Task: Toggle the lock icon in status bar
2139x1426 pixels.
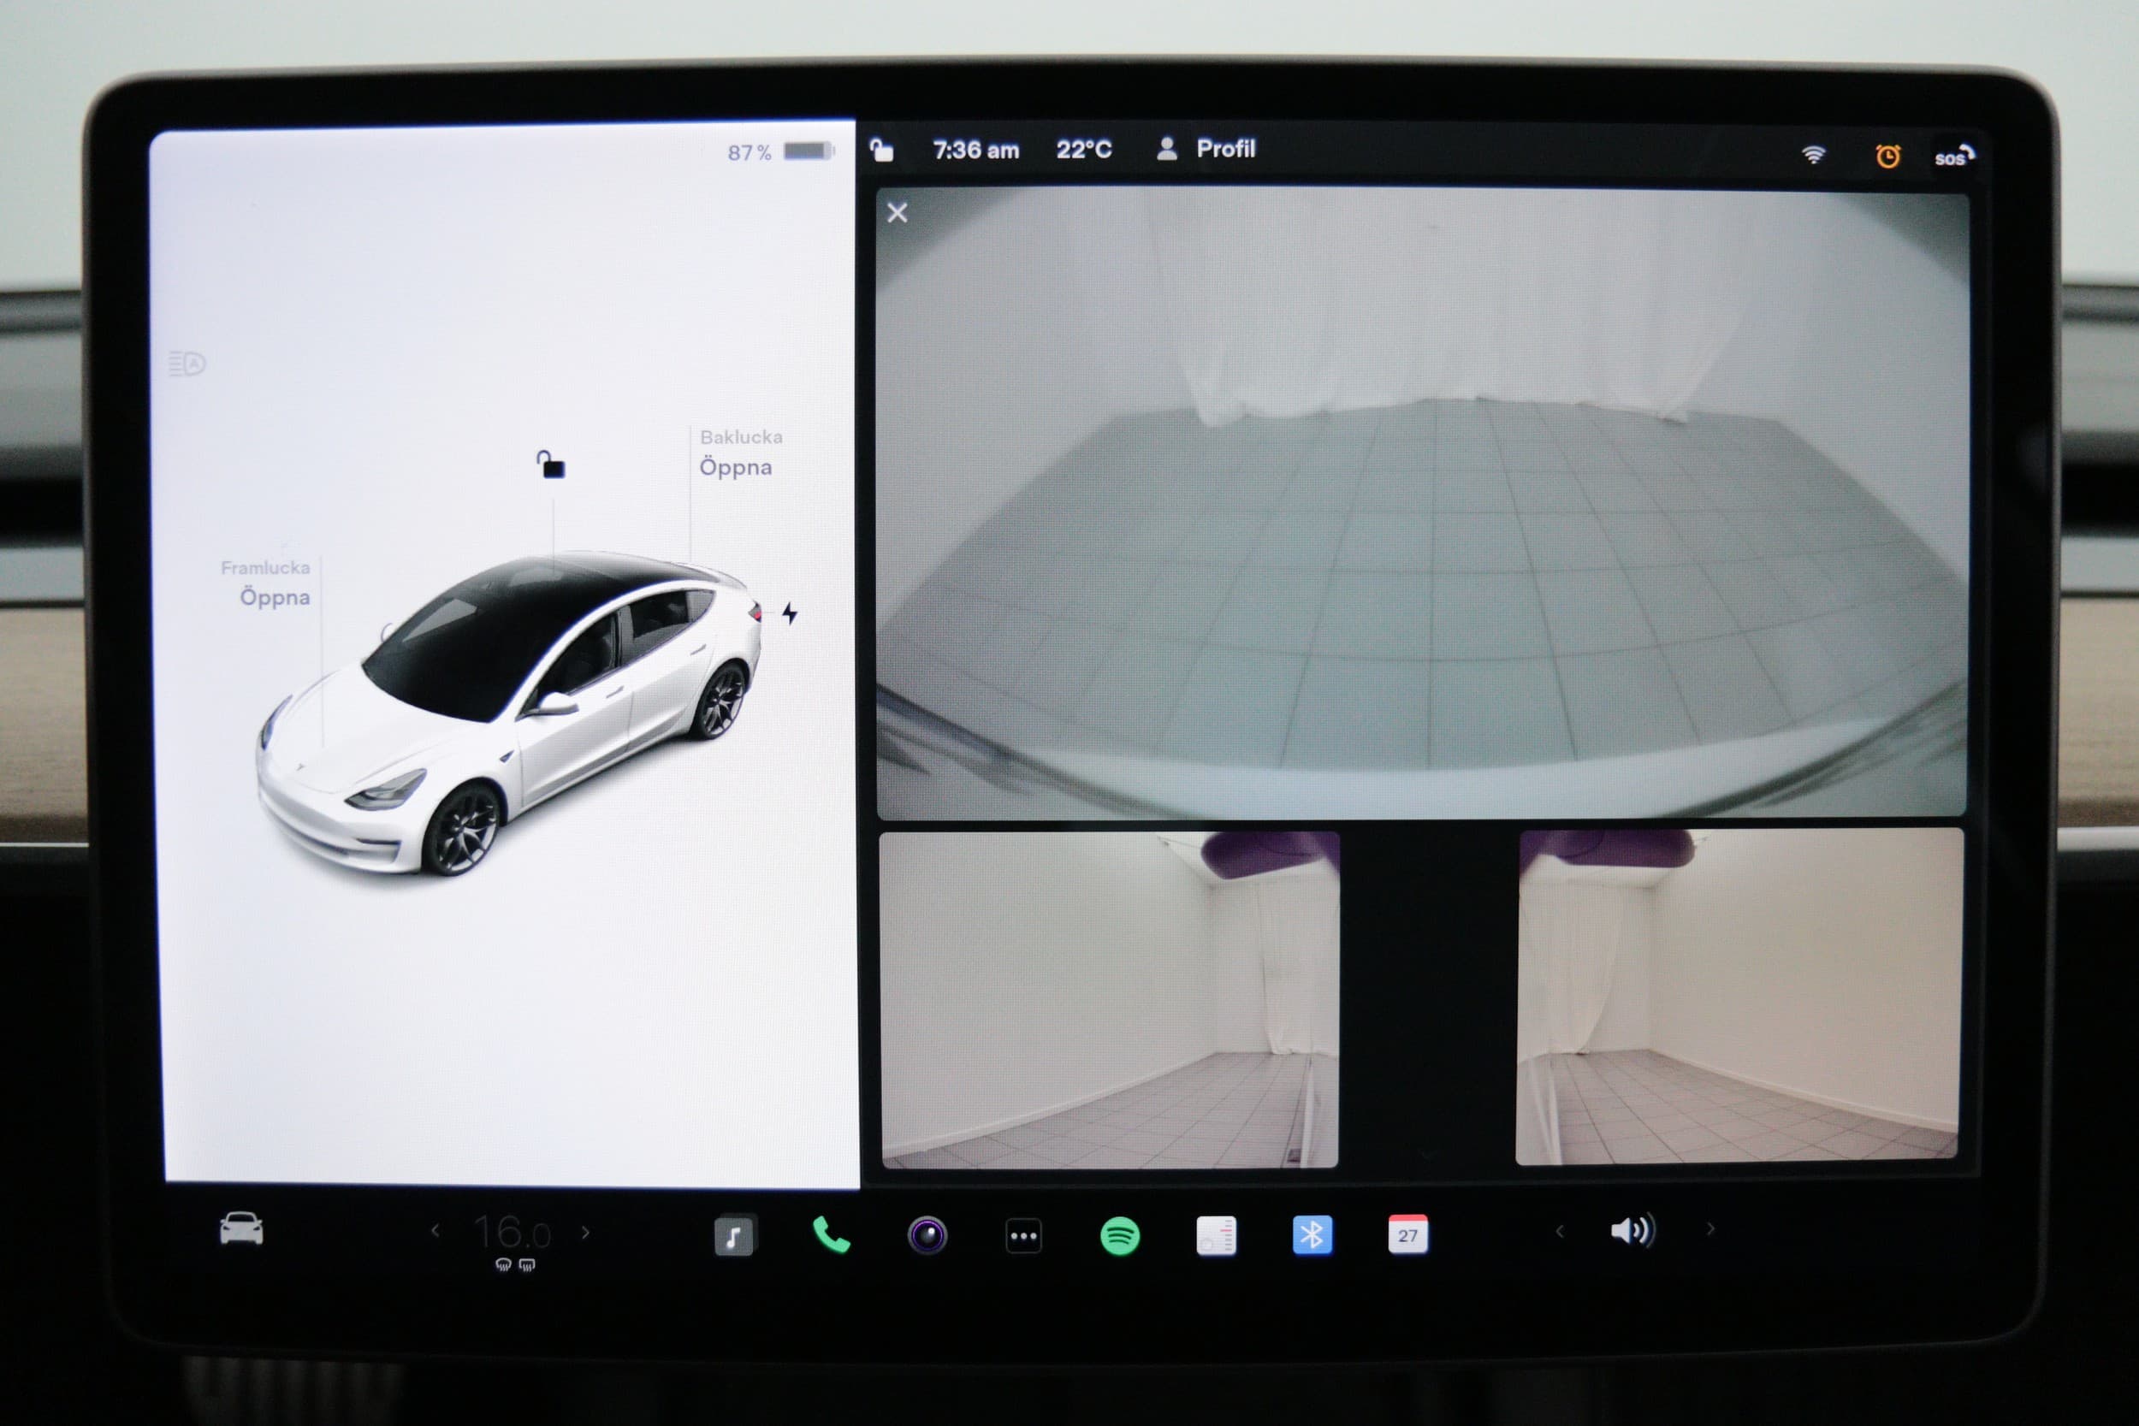Action: 881,149
